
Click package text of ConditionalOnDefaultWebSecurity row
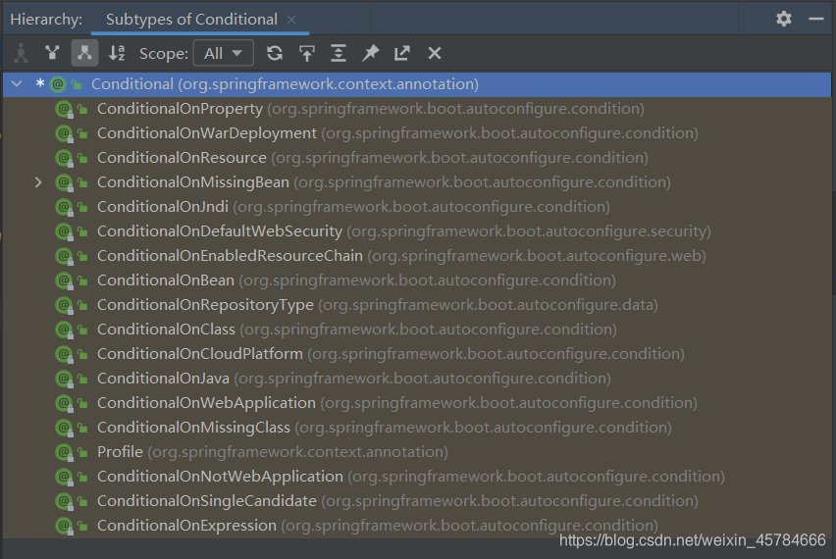click(529, 231)
